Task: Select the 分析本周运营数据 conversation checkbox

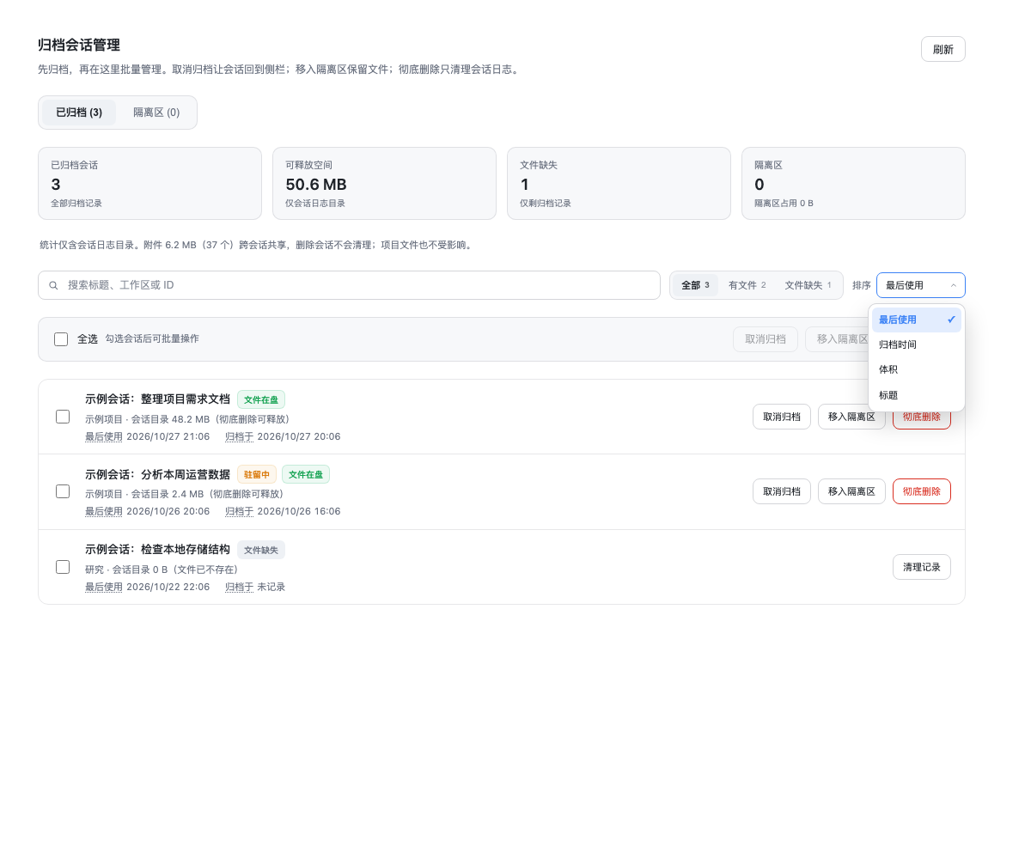Action: [63, 491]
